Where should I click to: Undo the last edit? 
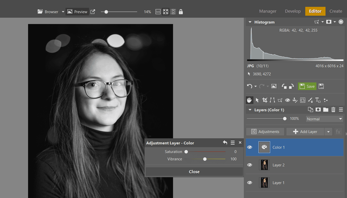(x=250, y=86)
